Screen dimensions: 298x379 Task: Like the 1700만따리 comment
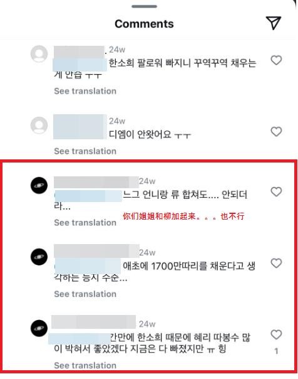point(276,263)
